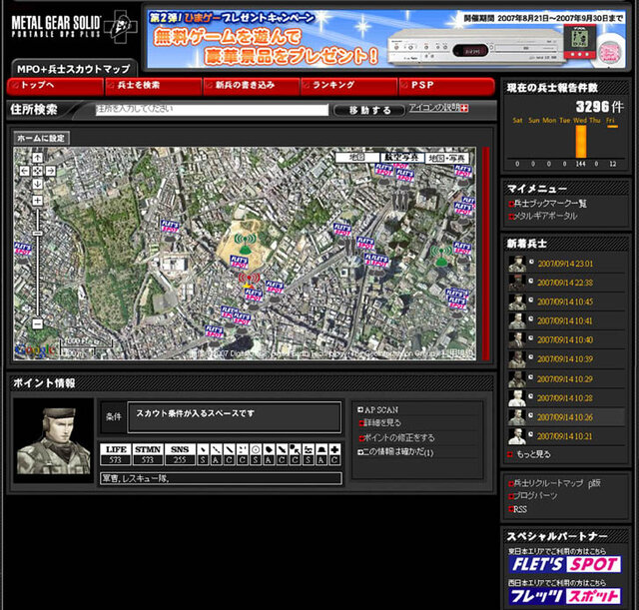
Task: Open the ランキング menu tab
Action: 349,86
